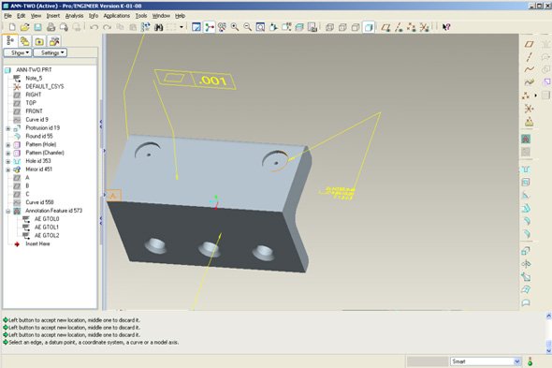Expand Pattern (Chamfer) node

click(x=8, y=154)
